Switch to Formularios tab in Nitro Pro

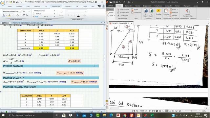tap(157, 6)
